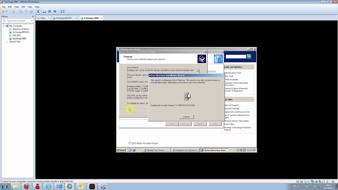Image resolution: width=338 pixels, height=190 pixels.
Task: Open the snapshot manager toolbar icon
Action: pos(31,11)
